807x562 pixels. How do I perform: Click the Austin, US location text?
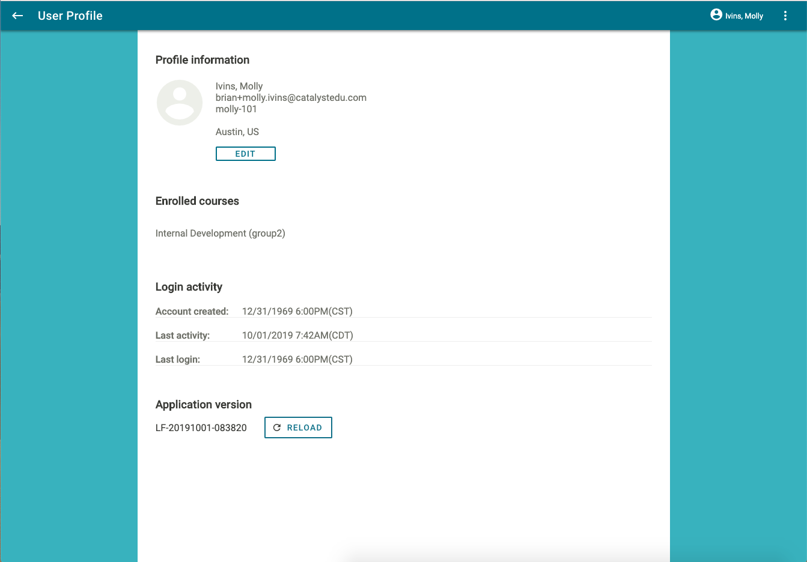pyautogui.click(x=237, y=131)
